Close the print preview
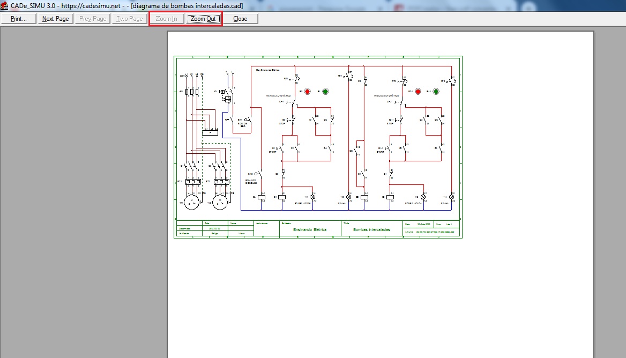Image resolution: width=626 pixels, height=358 pixels. 240,19
